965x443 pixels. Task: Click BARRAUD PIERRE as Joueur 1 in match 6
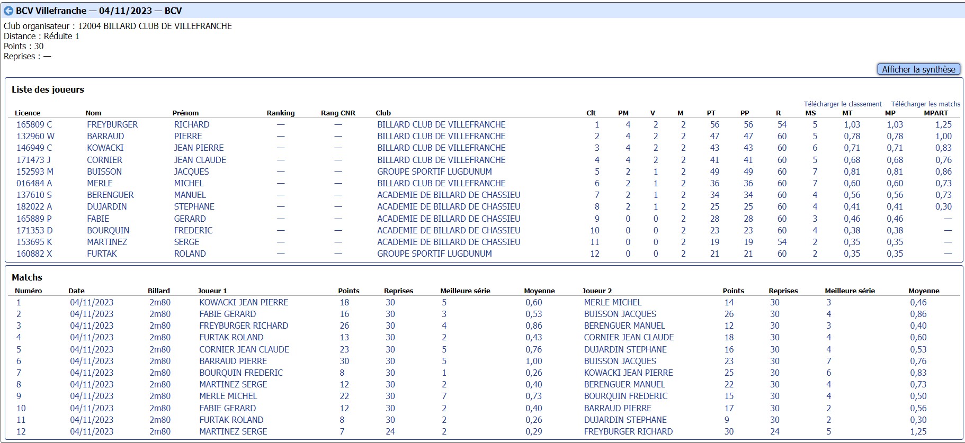pos(233,361)
